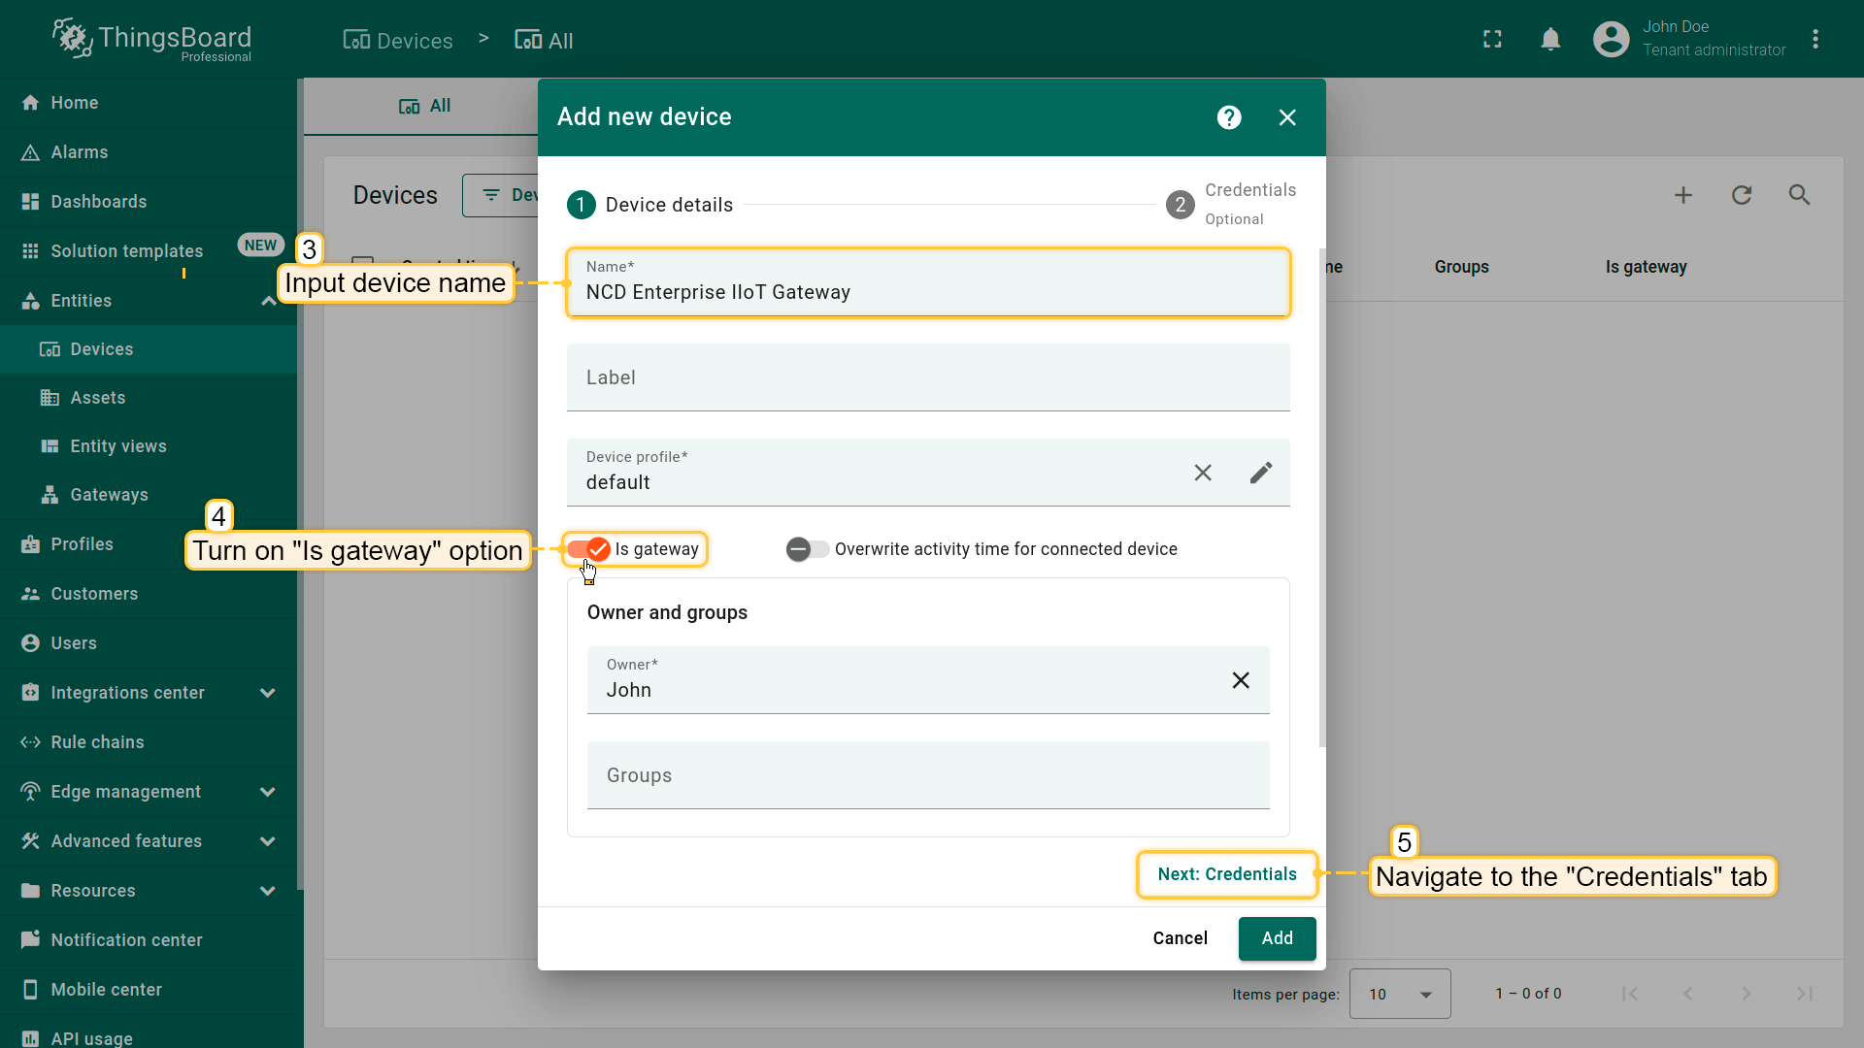Image resolution: width=1864 pixels, height=1048 pixels.
Task: Open notifications bell icon
Action: click(1550, 39)
